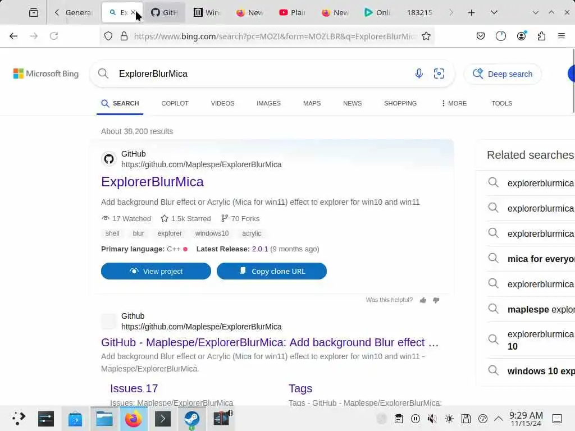Screen dimensions: 575x431
Task: Open tracking protection shield icon
Action: pyautogui.click(x=108, y=36)
